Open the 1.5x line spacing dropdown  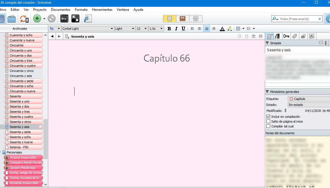(x=156, y=29)
